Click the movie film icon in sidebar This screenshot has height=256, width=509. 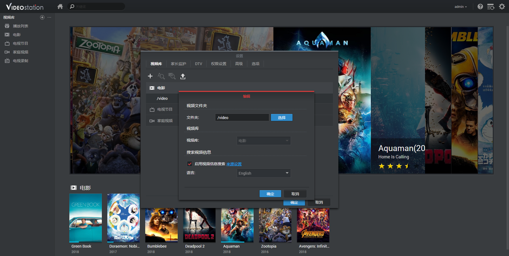[7, 35]
